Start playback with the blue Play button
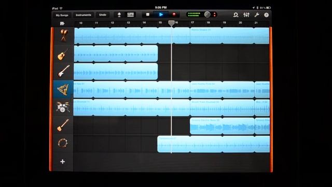Screen dimensions: 332x187 pos(161,15)
